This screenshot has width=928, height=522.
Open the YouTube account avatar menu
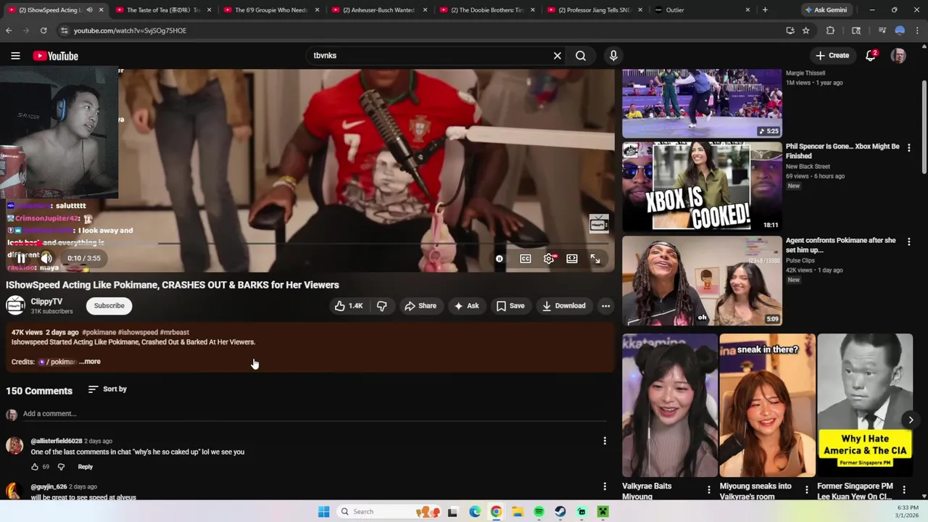898,56
